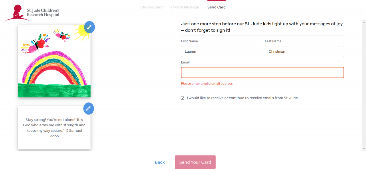Click into the Last Name field
This screenshot has height=171, width=366.
point(304,52)
